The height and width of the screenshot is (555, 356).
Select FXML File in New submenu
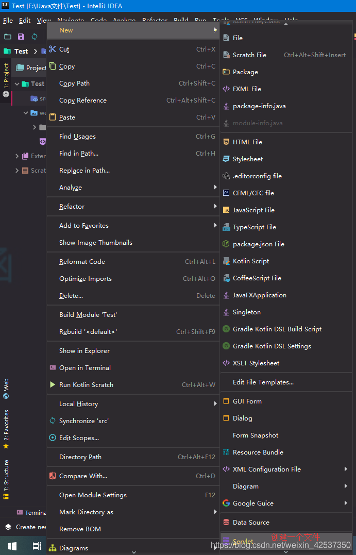pyautogui.click(x=286, y=89)
